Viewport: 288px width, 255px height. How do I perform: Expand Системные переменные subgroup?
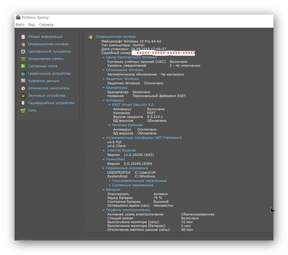[x=110, y=185]
